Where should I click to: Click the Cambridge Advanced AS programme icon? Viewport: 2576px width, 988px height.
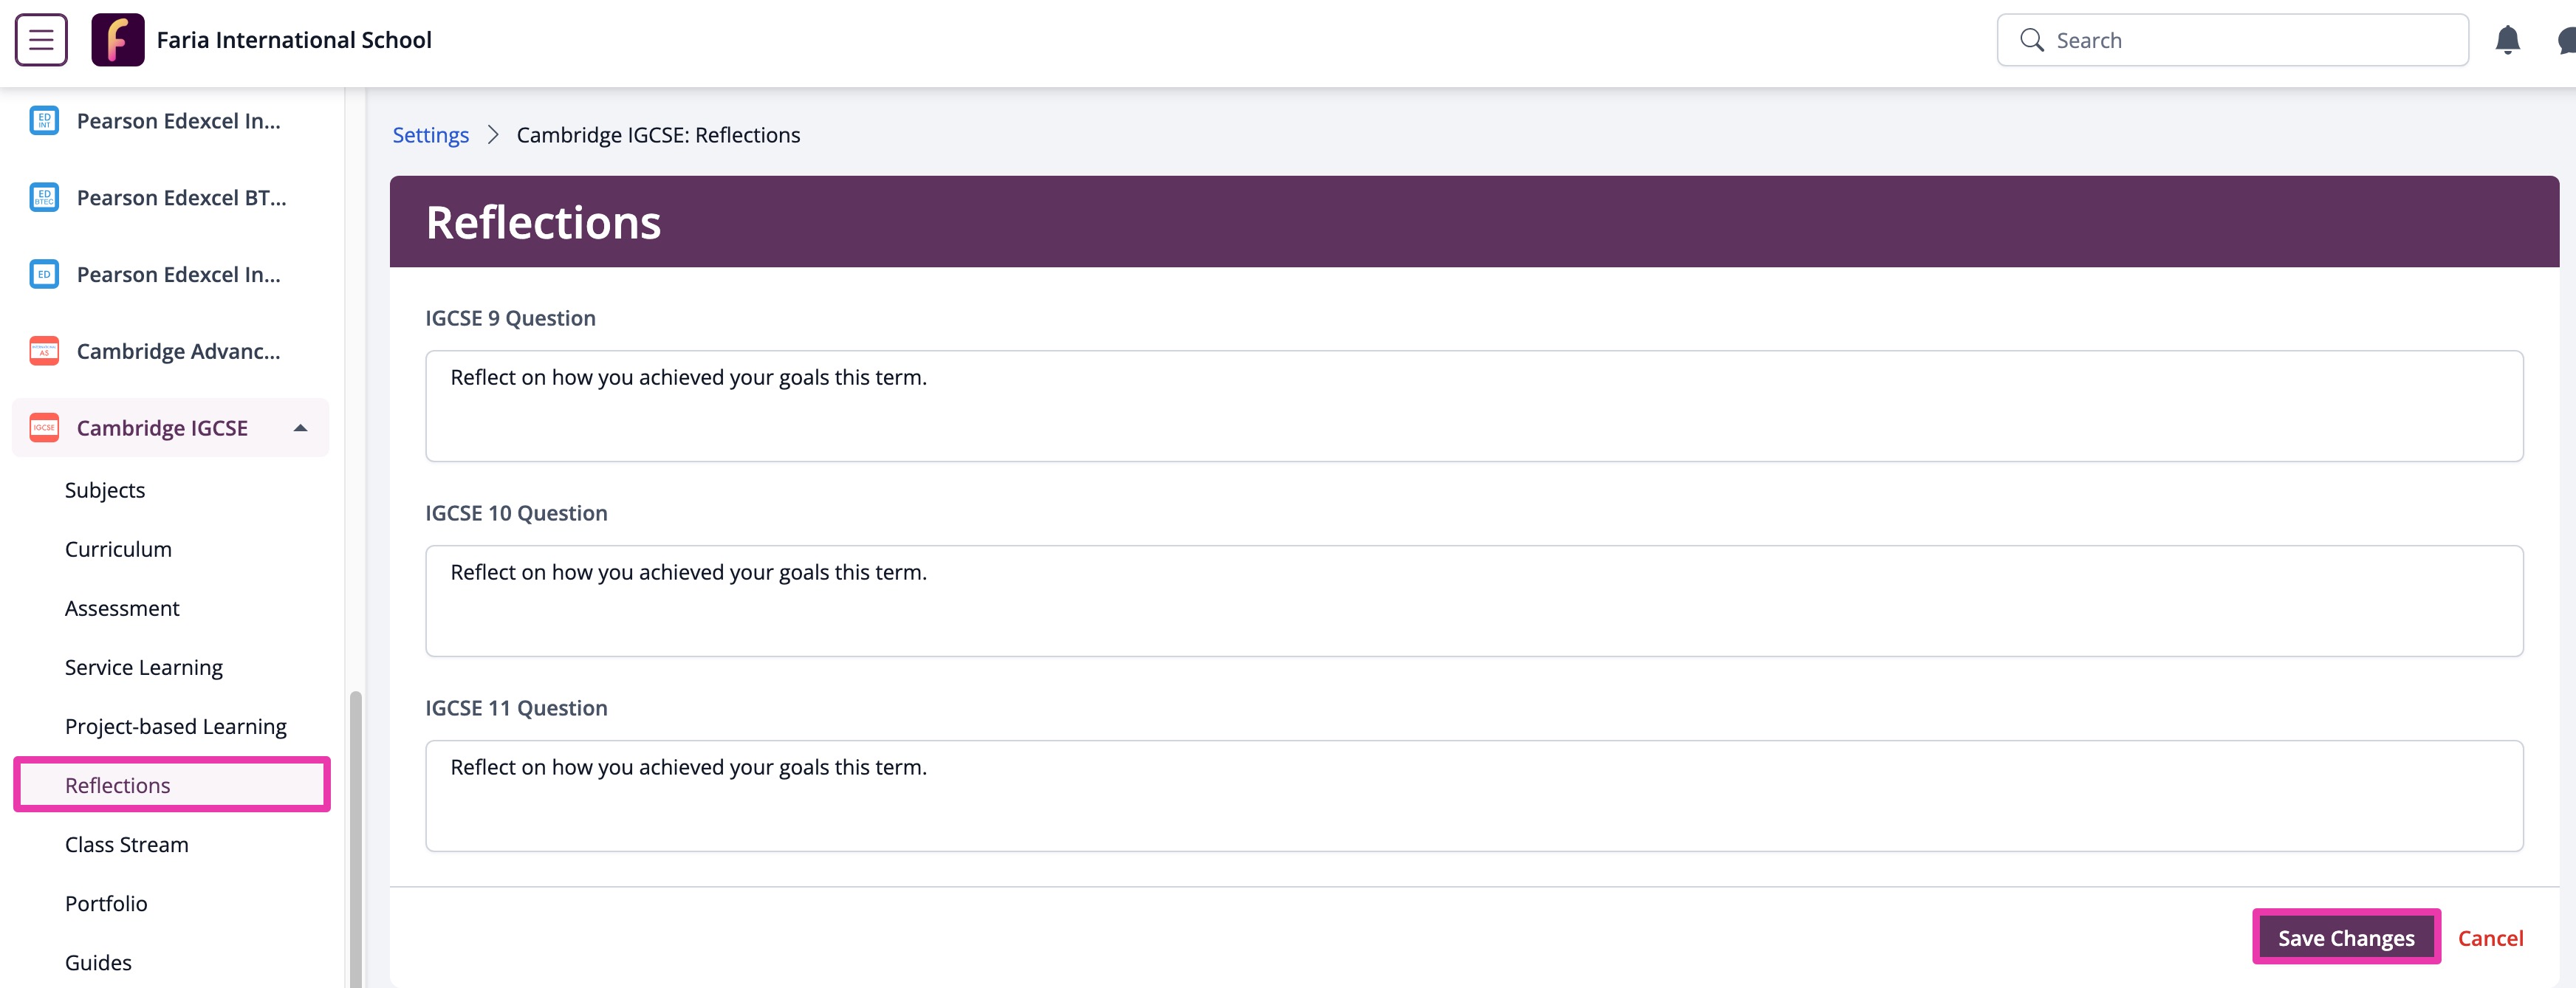tap(44, 351)
